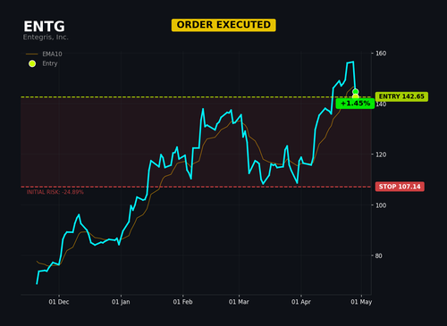Image resolution: width=447 pixels, height=326 pixels.
Task: Click the +1.45% gain badge
Action: point(355,104)
